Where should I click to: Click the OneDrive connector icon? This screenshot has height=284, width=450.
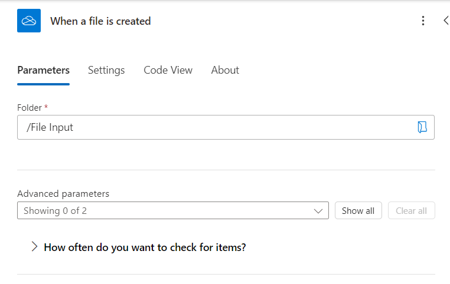click(29, 21)
